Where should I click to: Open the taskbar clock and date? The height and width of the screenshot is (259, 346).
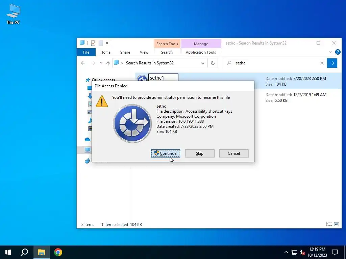(317, 252)
